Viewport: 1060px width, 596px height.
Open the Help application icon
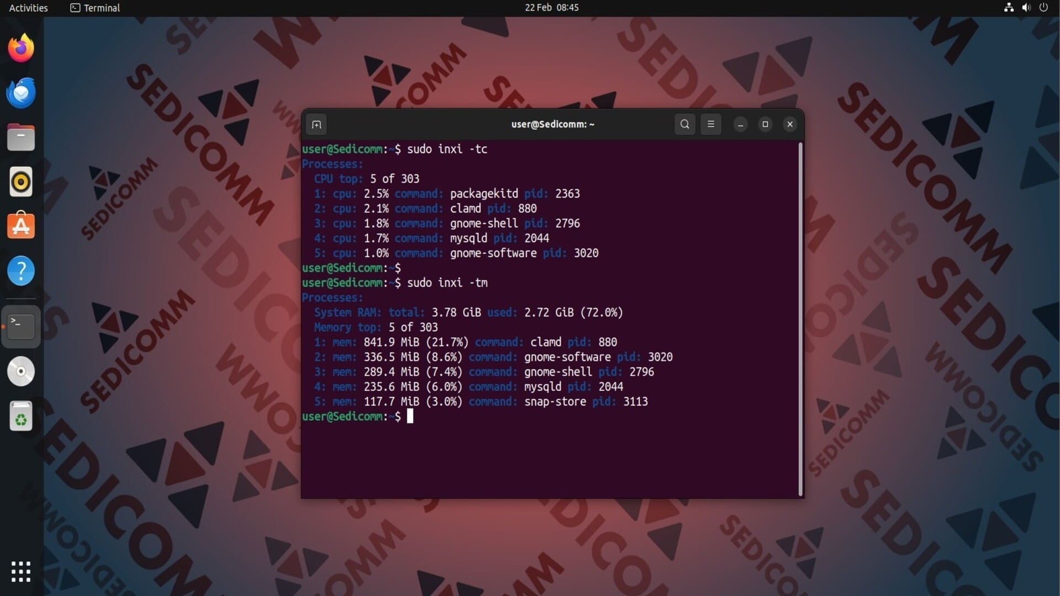(x=21, y=270)
